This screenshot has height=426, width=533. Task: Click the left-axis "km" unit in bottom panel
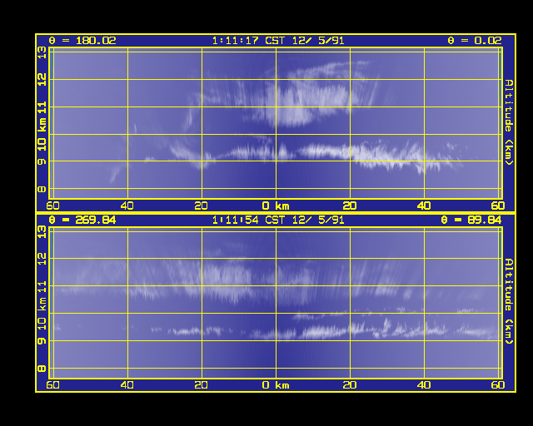pos(42,304)
